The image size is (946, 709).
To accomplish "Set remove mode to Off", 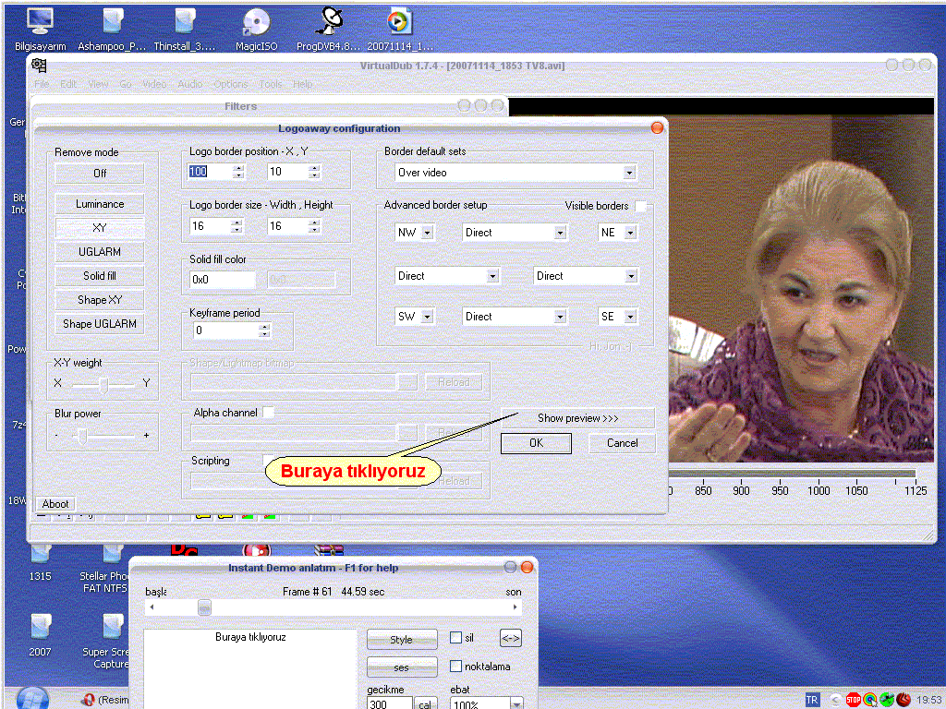I will coord(100,174).
